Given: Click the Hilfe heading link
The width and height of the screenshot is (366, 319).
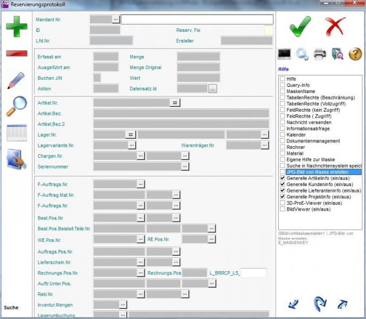Looking at the screenshot, I should [x=284, y=69].
